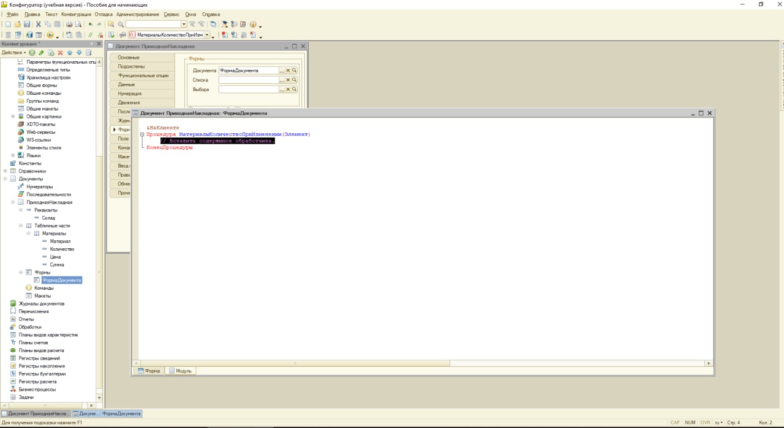Click the Cut scissors icon

[39, 24]
